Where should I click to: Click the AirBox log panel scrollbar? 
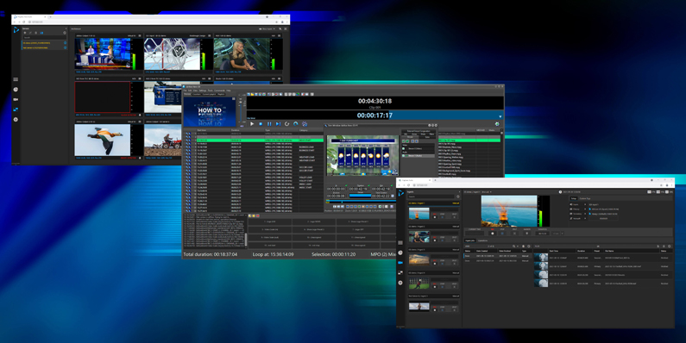pyautogui.click(x=246, y=240)
